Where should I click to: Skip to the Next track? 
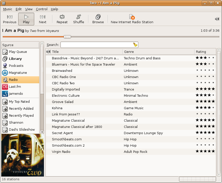[x=43, y=19]
